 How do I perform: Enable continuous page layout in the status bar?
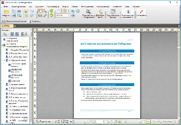pyautogui.click(x=148, y=122)
